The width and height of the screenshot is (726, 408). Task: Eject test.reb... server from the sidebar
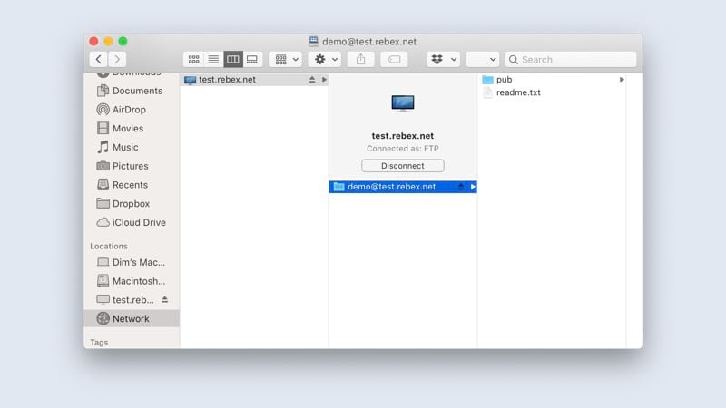pyautogui.click(x=165, y=299)
